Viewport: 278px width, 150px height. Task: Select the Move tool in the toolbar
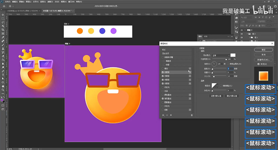point(3,15)
